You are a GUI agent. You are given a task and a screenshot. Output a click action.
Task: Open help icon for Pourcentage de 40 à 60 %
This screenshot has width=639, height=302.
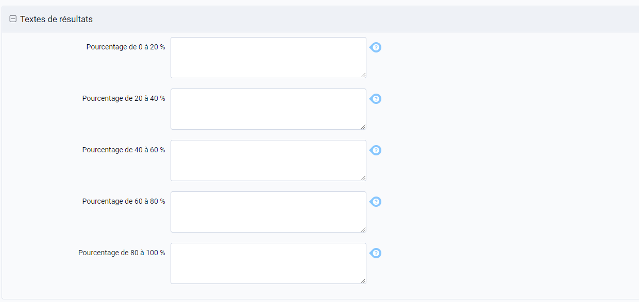(376, 150)
